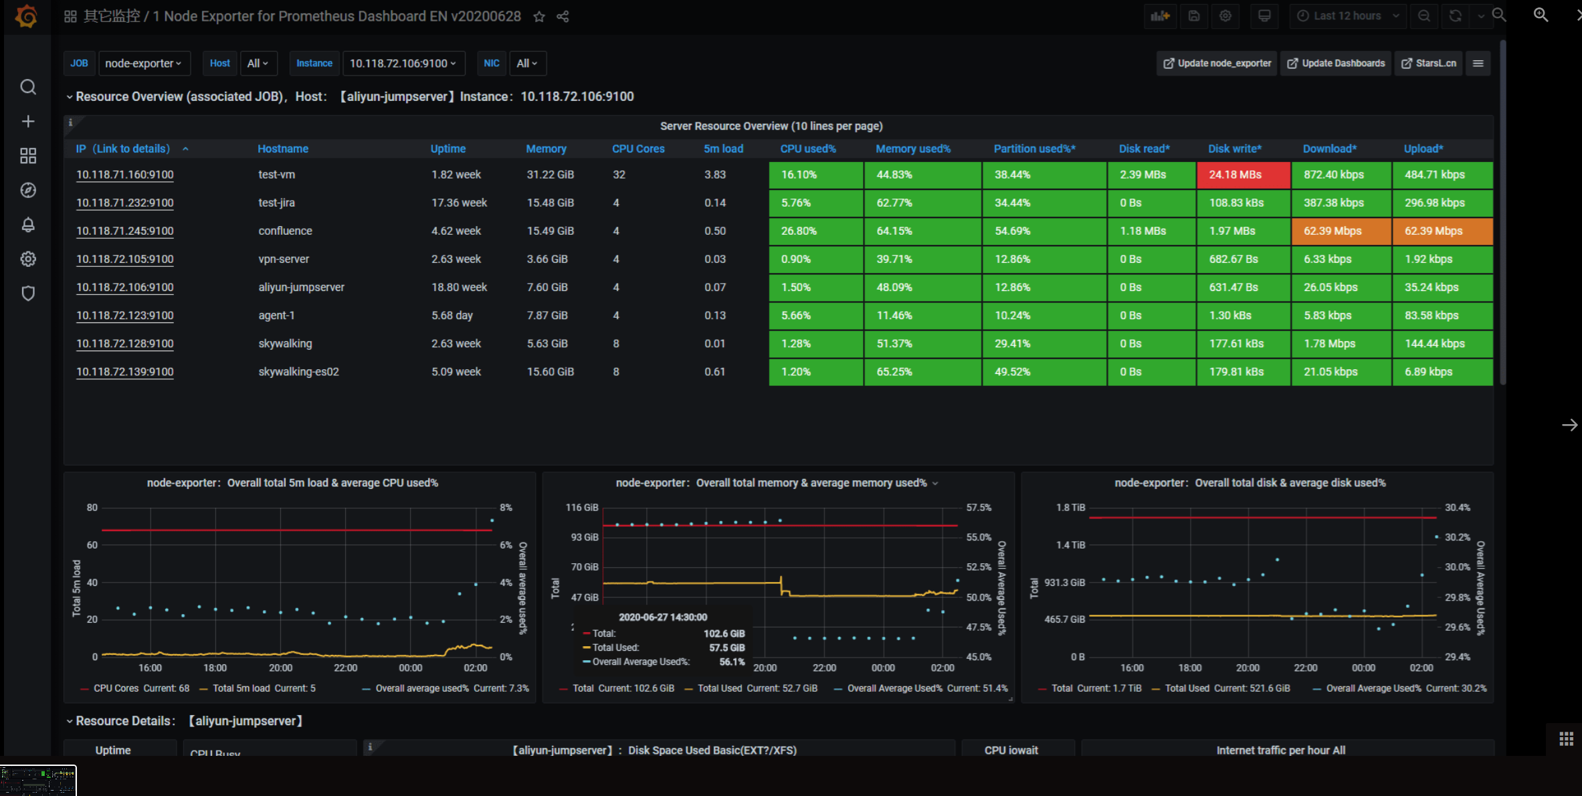
Task: Refresh the dashboard data
Action: [1456, 15]
